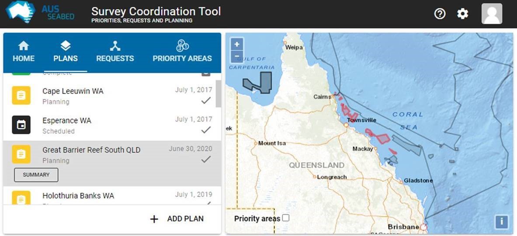
Task: Open the settings gear icon
Action: [x=462, y=14]
